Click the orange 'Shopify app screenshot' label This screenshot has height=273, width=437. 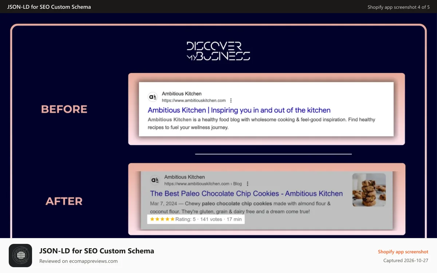[403, 252]
